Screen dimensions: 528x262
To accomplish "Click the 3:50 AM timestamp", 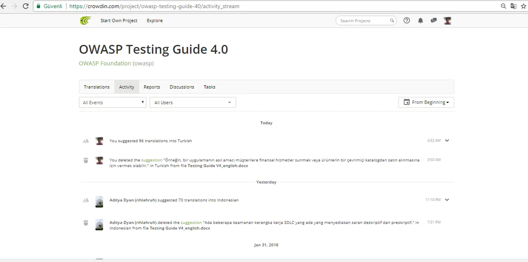I will point(434,160).
